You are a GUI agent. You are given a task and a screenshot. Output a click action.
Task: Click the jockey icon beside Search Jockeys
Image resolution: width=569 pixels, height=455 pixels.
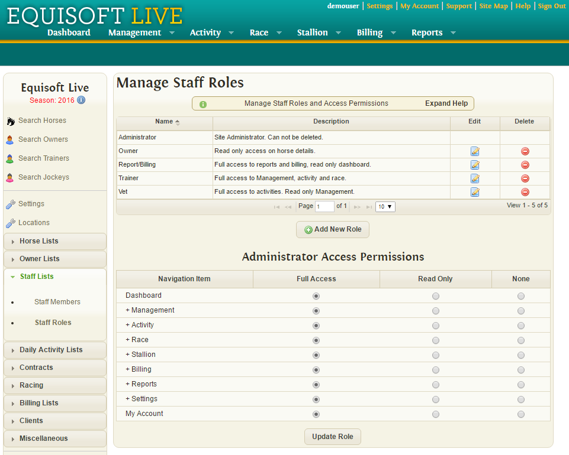(10, 177)
